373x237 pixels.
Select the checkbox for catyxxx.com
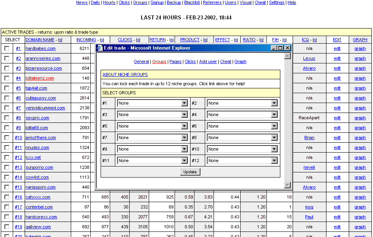click(x=7, y=197)
